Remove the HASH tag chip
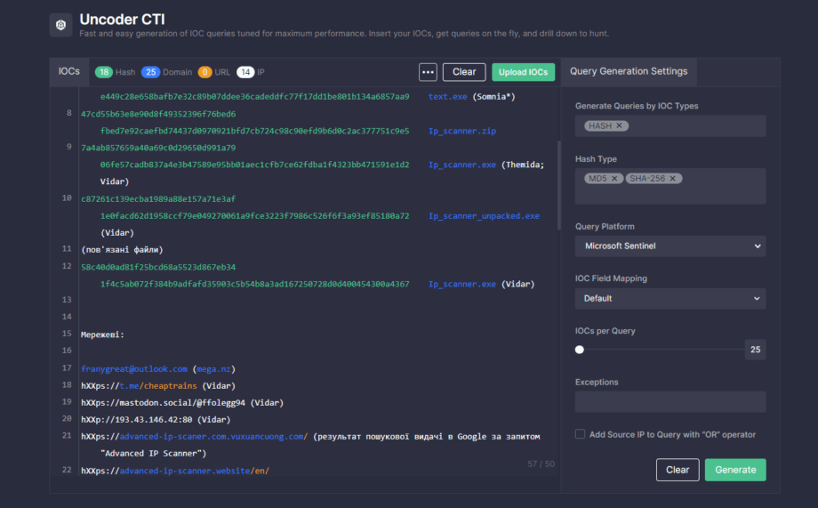The width and height of the screenshot is (818, 508). tap(620, 126)
